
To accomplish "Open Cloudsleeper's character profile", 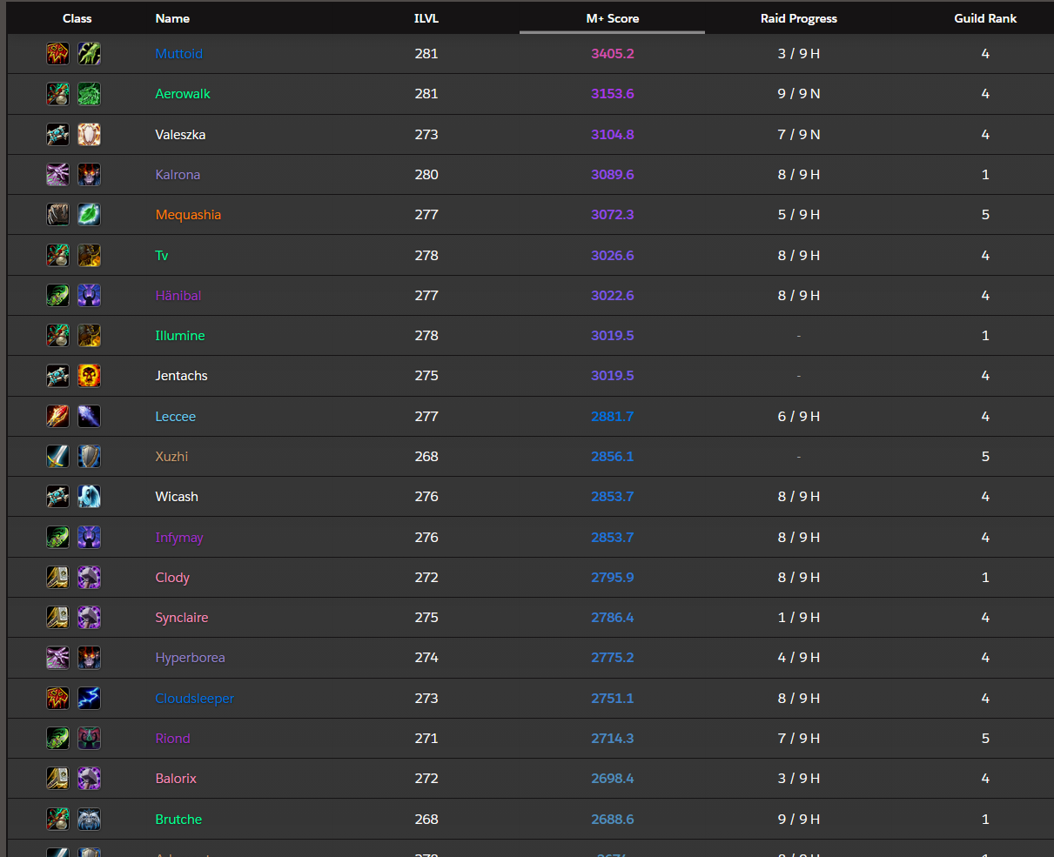I will point(195,699).
